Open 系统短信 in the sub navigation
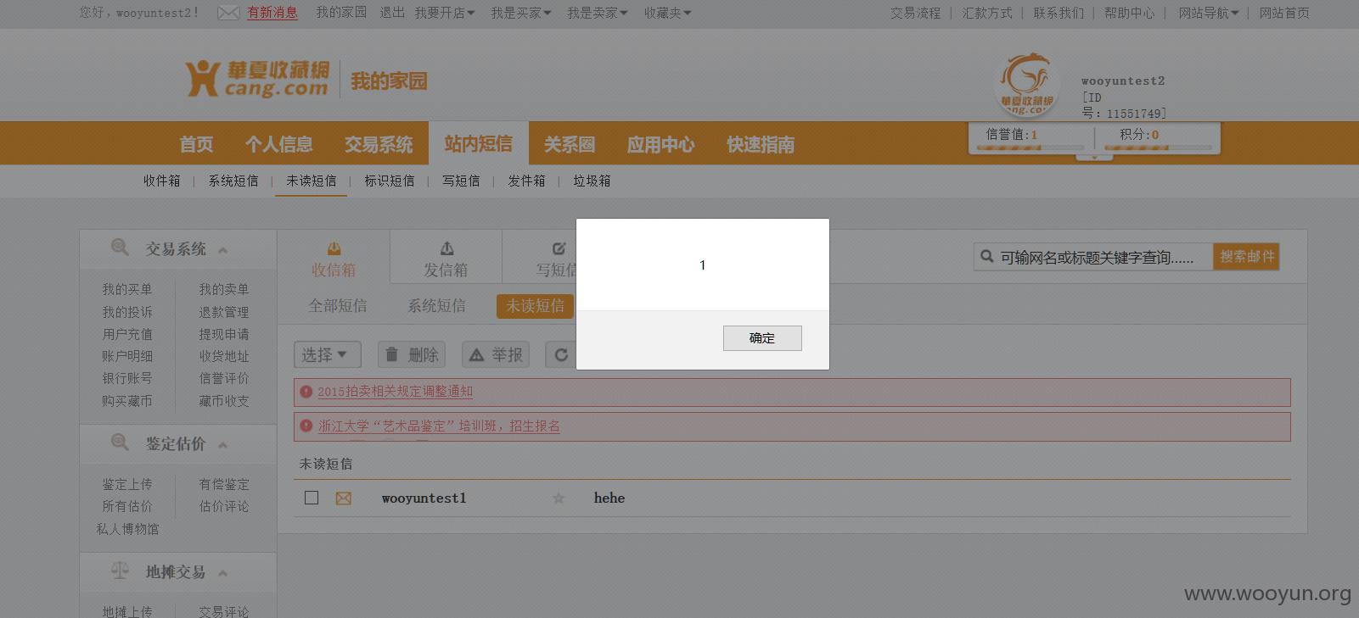The image size is (1359, 618). (233, 181)
